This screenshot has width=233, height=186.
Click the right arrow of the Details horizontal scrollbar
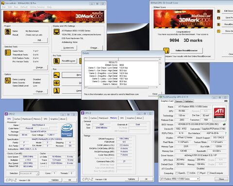(157, 87)
